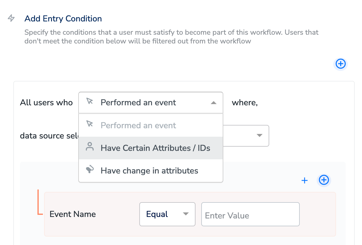Collapse the Performed an event dropdown using its arrow

214,103
